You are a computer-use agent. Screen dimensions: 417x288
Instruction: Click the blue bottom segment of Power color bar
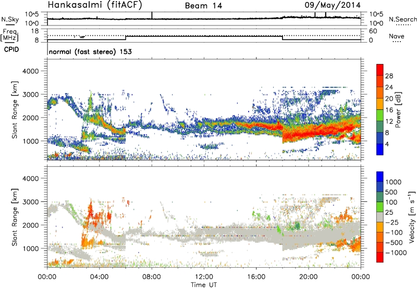[x=380, y=149]
